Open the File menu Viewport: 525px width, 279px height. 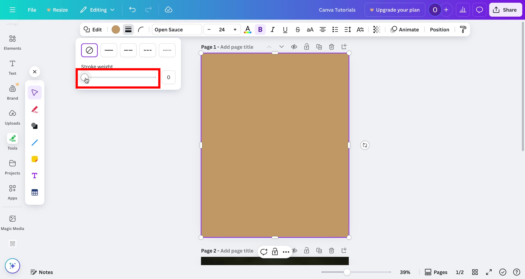click(x=32, y=10)
